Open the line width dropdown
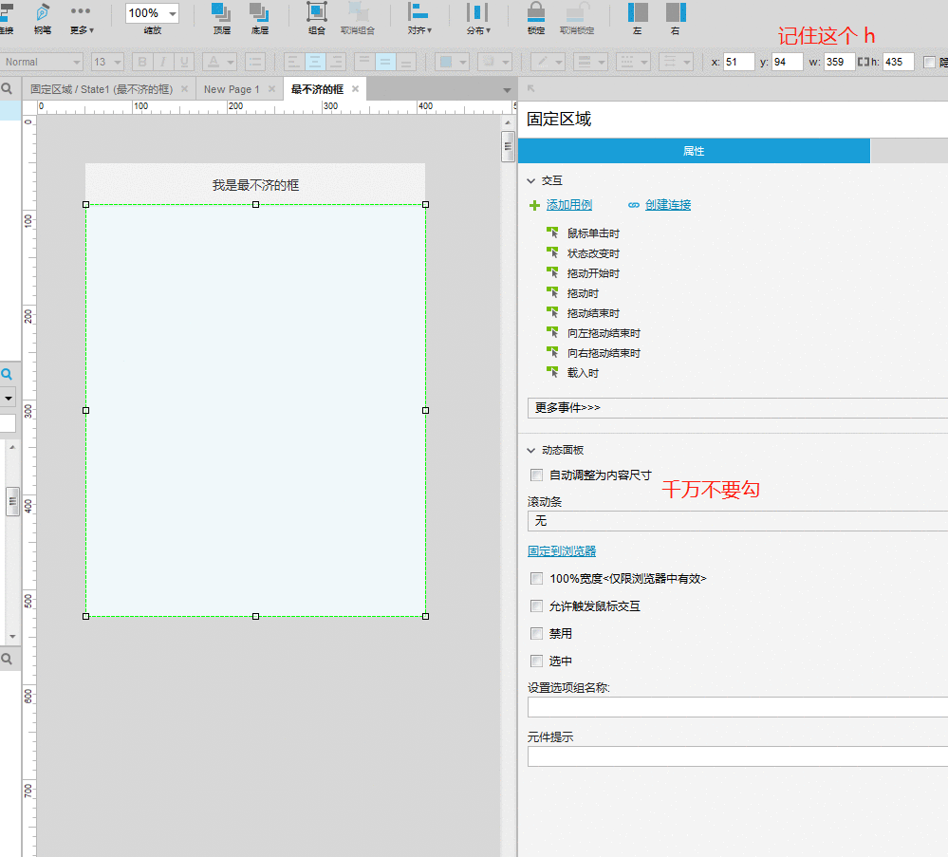 (x=590, y=62)
